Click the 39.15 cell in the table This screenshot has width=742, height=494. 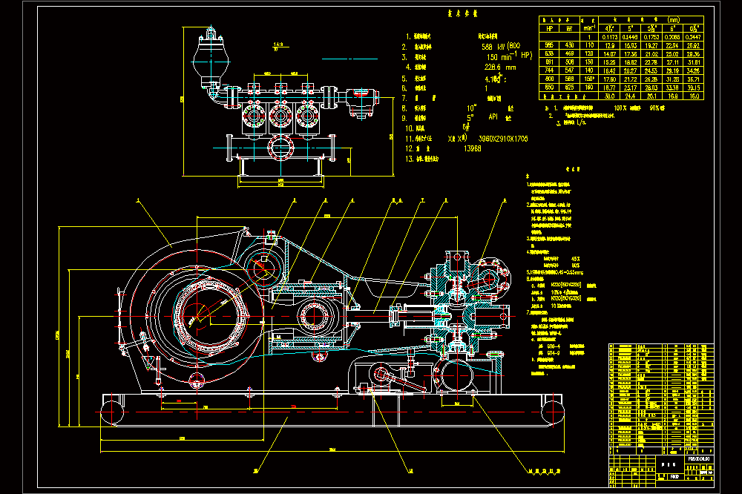click(693, 88)
